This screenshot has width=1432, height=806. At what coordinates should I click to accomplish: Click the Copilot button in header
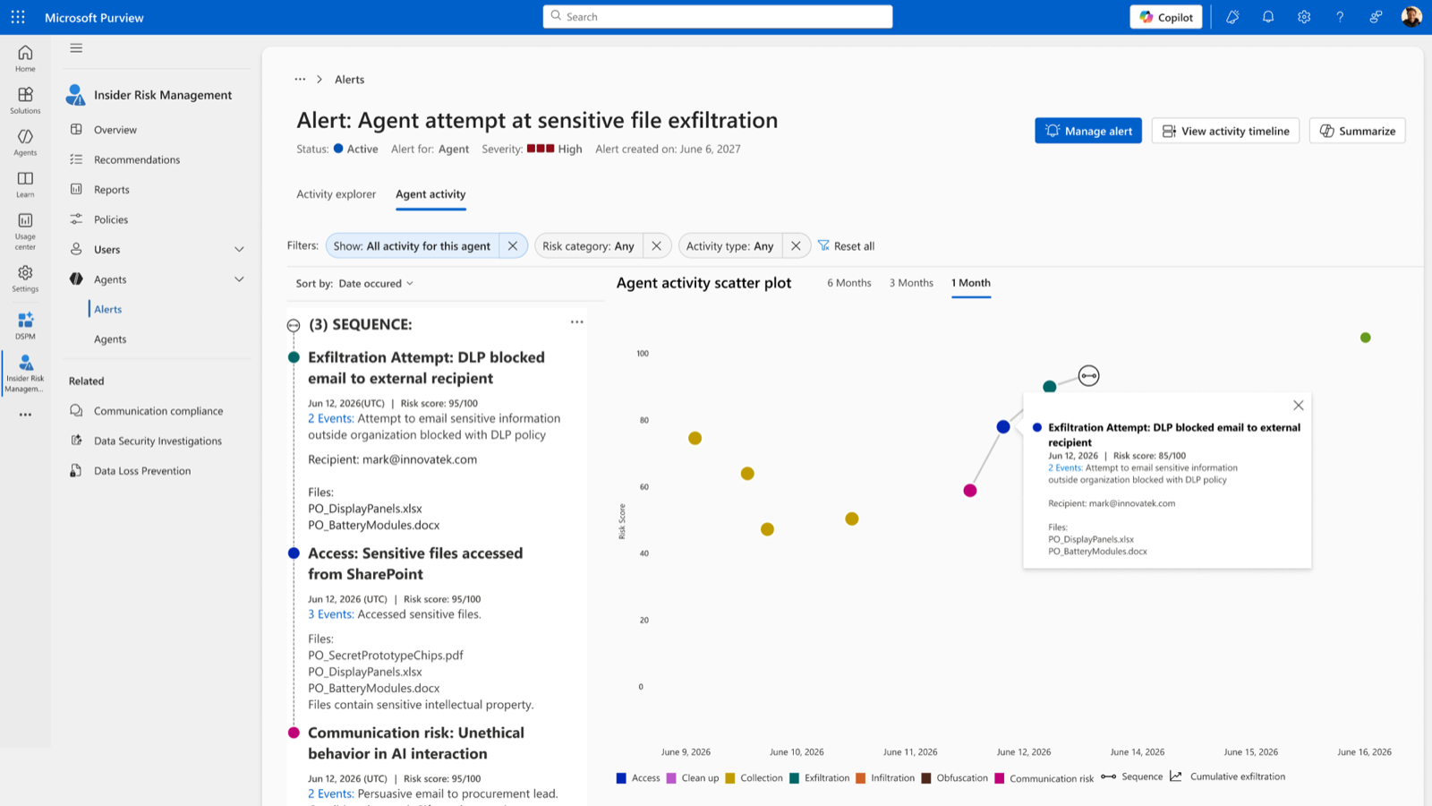tap(1166, 17)
